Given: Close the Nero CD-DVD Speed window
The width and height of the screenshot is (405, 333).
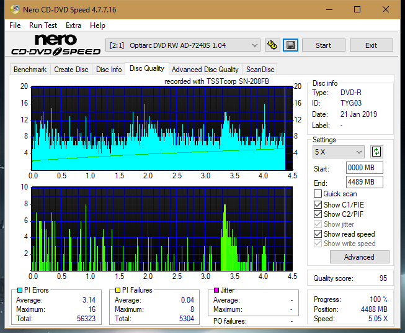Looking at the screenshot, I should pyautogui.click(x=386, y=9).
